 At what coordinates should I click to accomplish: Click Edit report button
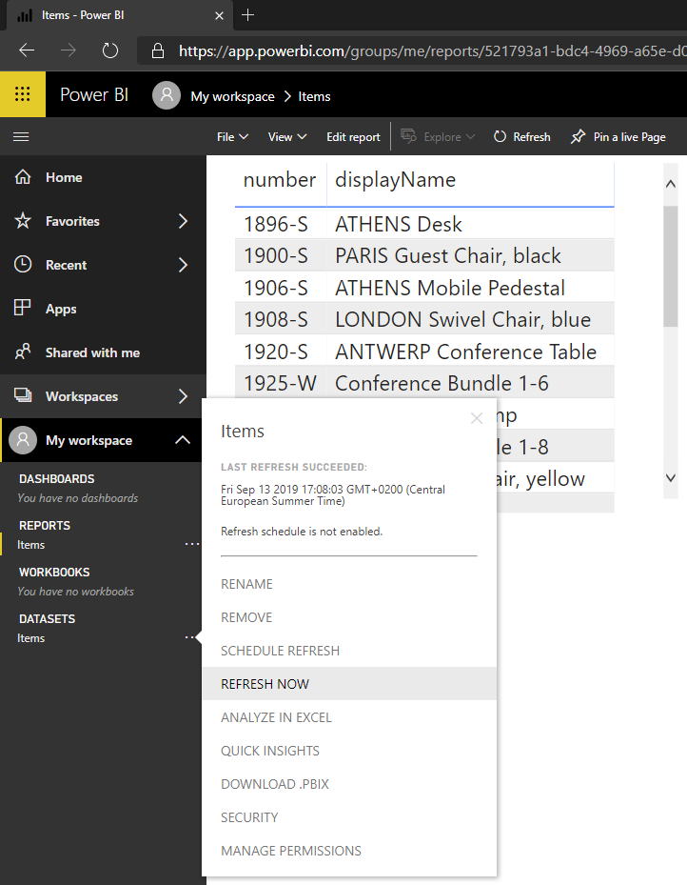click(x=353, y=137)
